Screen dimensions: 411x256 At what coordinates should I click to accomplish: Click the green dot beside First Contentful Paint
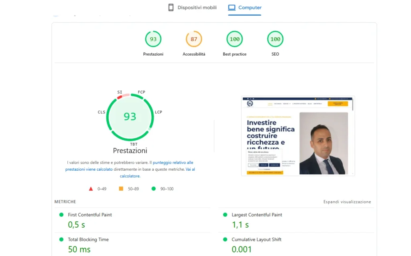(61, 215)
